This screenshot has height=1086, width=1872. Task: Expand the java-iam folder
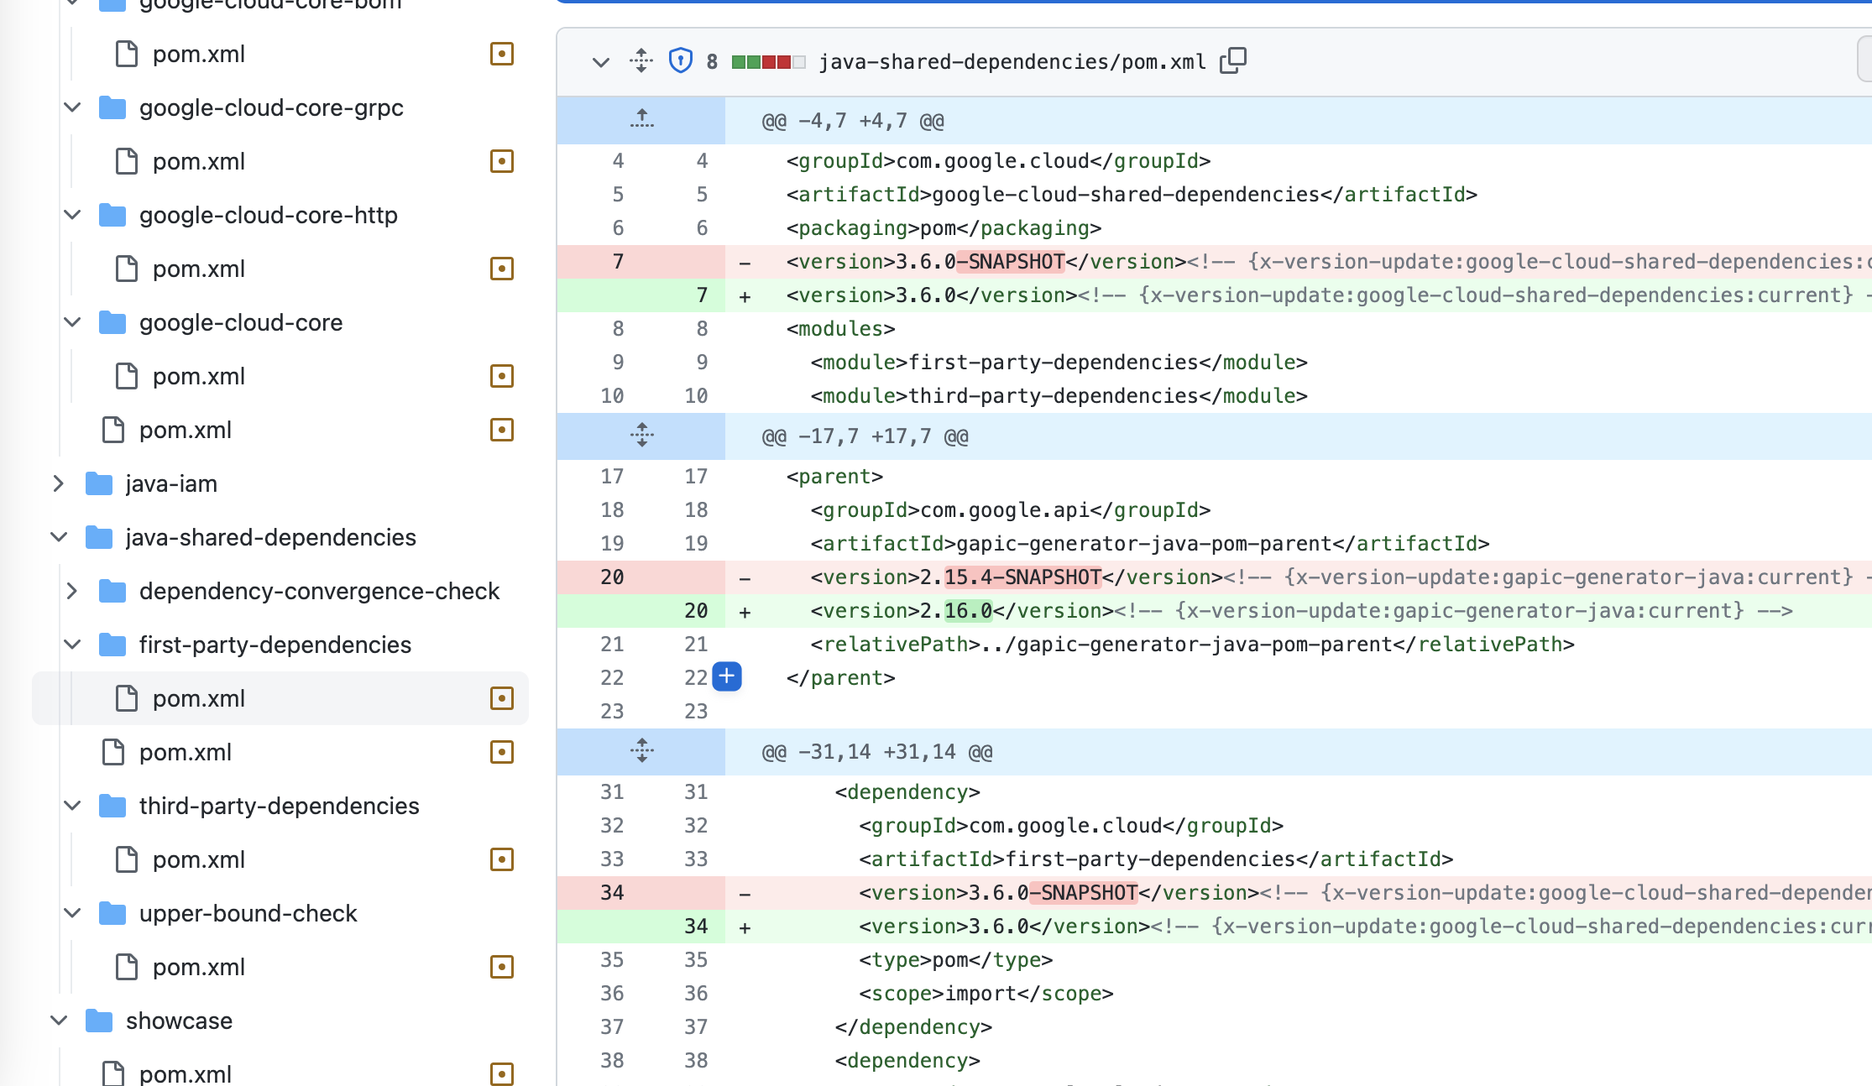pos(58,483)
